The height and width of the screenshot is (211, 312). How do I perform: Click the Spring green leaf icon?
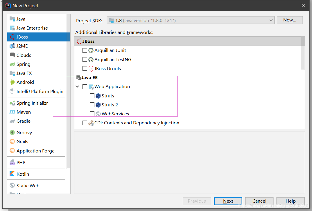[x=12, y=64]
